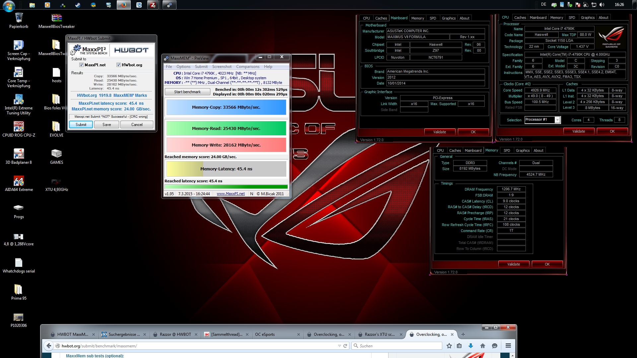Open Intel Extreme Tuning Utility shortcut
The height and width of the screenshot is (358, 637).
coord(19,104)
